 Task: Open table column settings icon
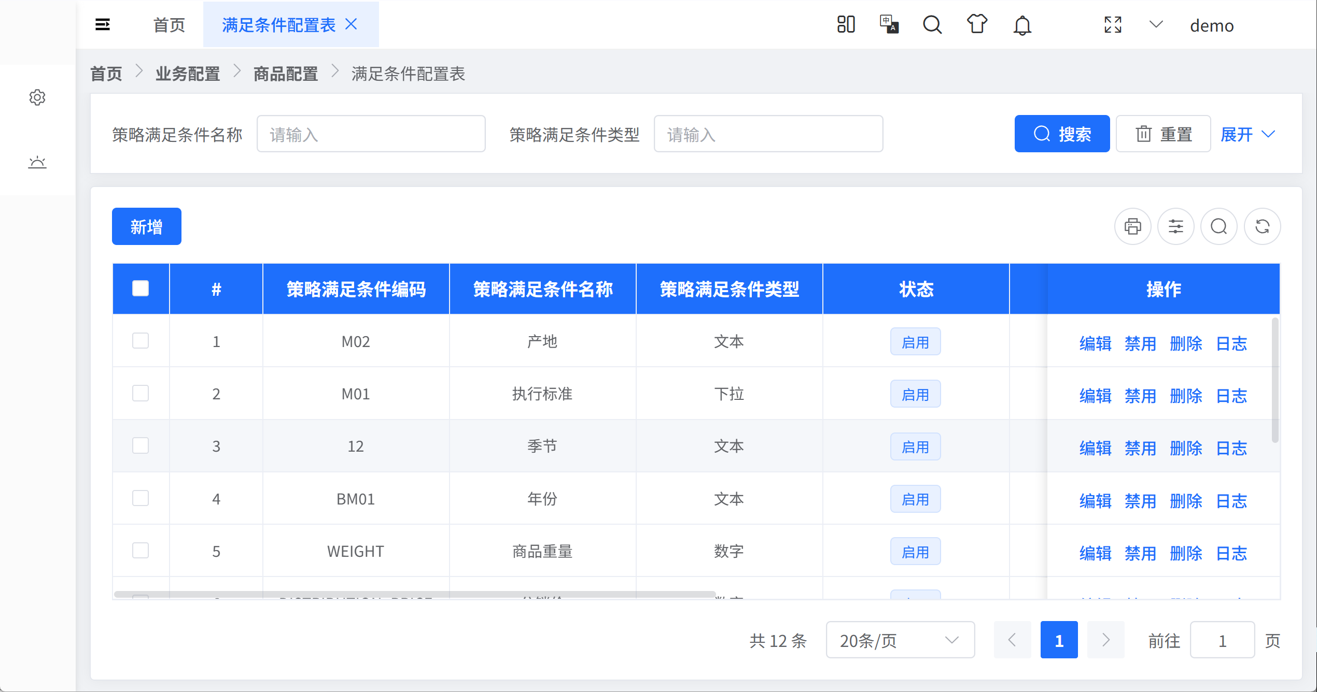(1175, 226)
